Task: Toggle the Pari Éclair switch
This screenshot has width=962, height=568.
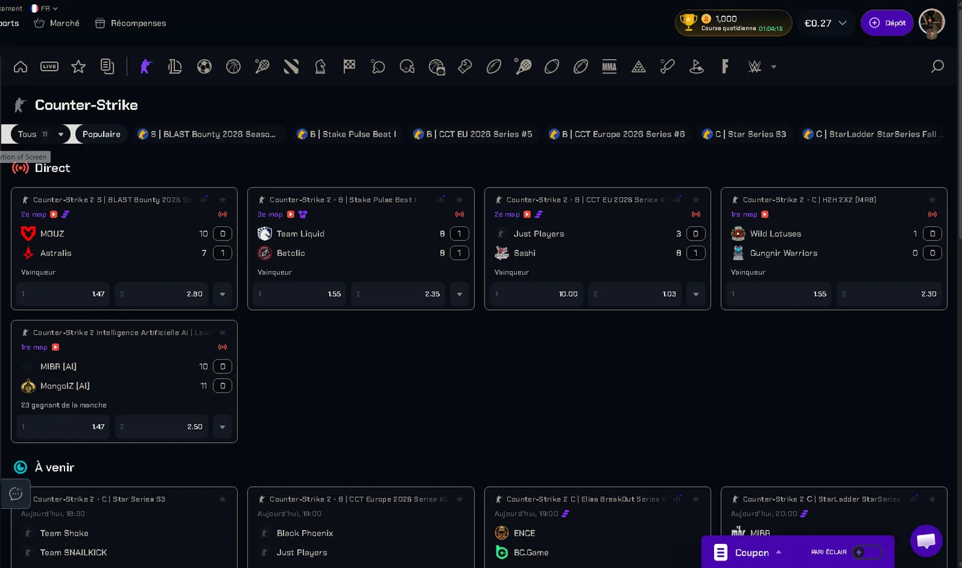Action: pos(867,552)
